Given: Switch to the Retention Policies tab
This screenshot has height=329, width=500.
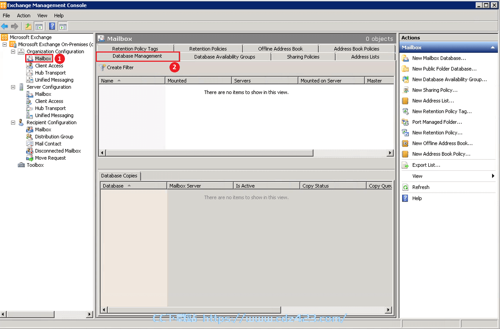Looking at the screenshot, I should pos(208,49).
